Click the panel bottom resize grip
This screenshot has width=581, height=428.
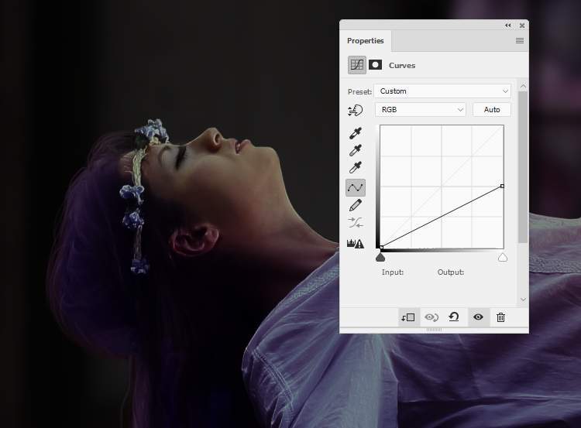pos(434,330)
